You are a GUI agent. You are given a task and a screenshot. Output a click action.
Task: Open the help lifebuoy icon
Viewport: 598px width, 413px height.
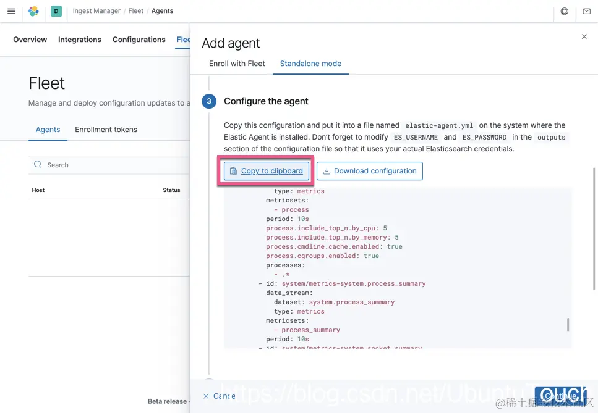(x=565, y=11)
